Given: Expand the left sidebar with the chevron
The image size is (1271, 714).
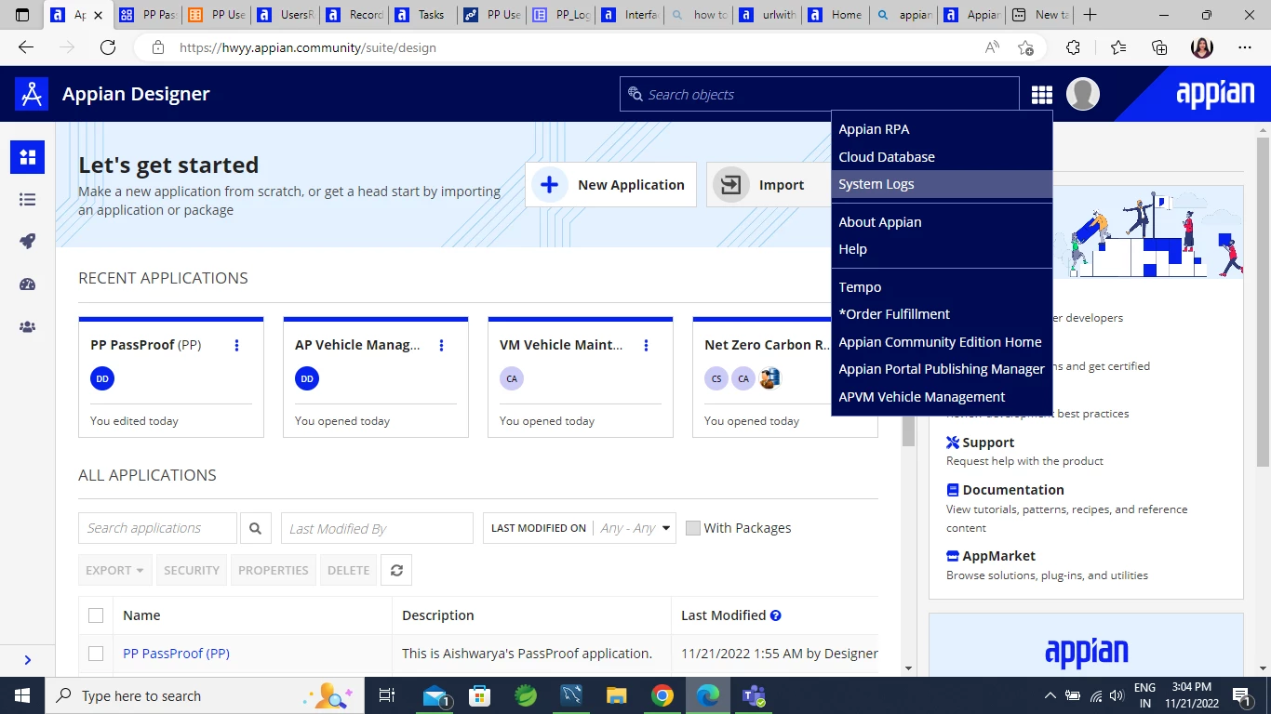Looking at the screenshot, I should point(27,660).
